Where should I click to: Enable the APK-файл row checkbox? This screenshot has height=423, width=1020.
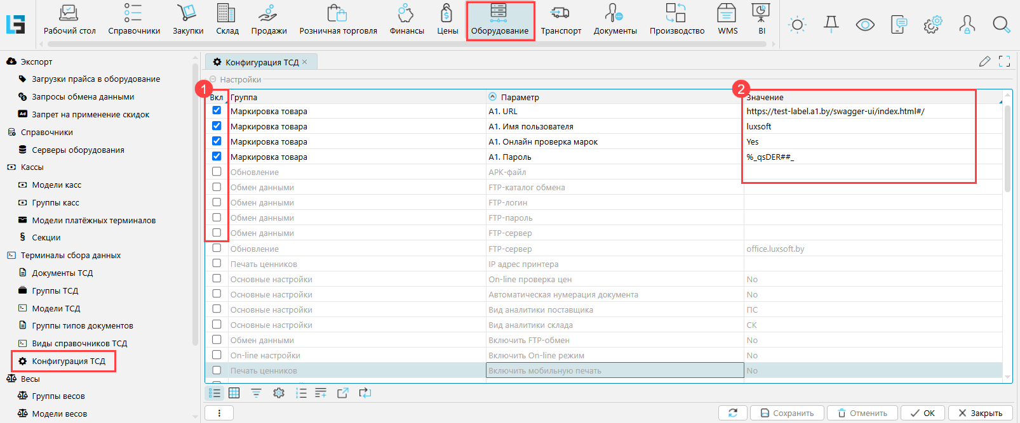[217, 172]
